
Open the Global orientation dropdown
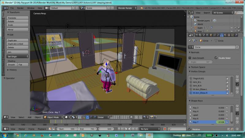pos(103,117)
